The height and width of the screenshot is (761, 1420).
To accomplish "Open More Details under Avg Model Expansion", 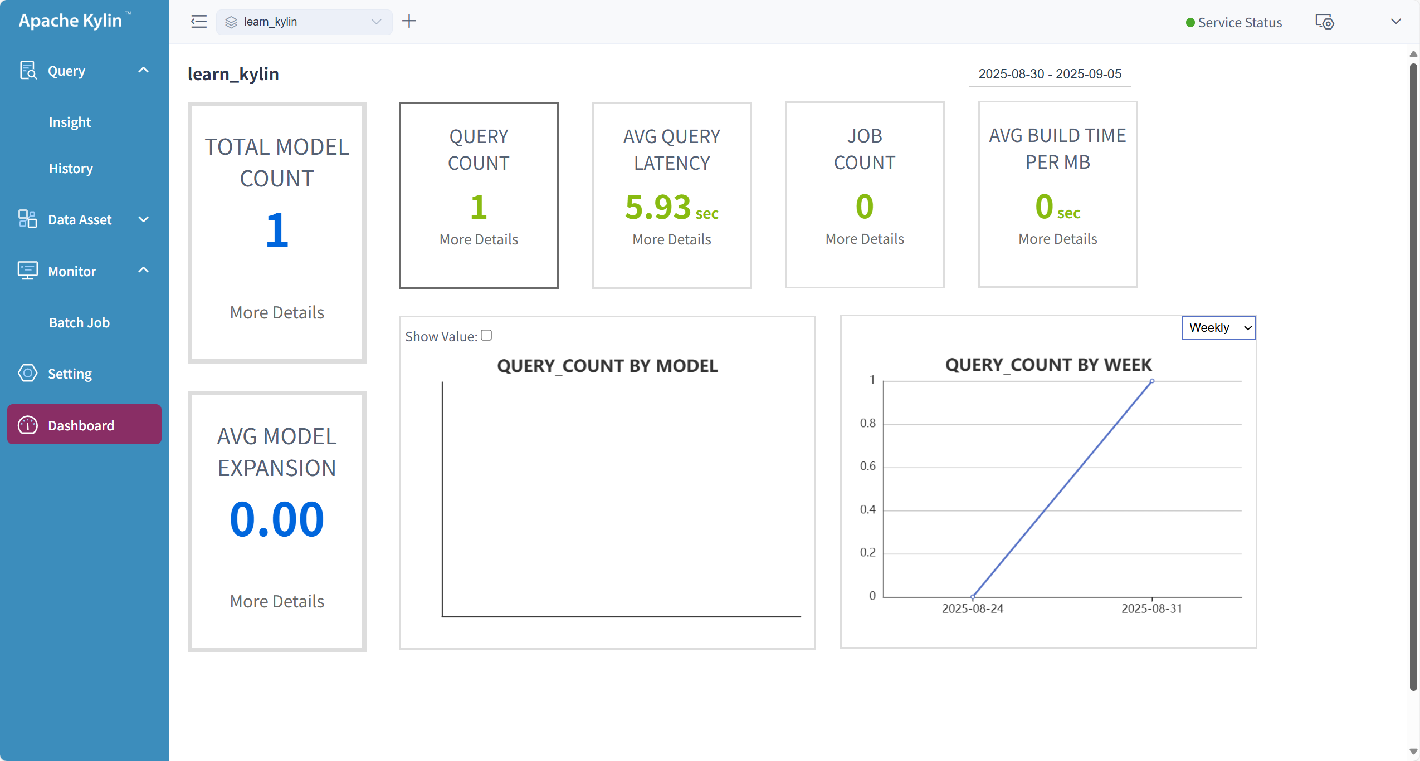I will (277, 601).
